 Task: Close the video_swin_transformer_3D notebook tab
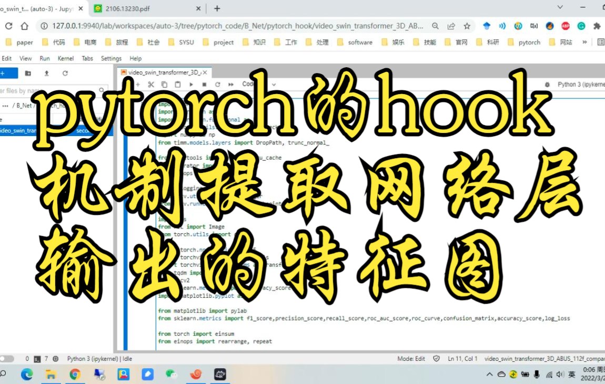(x=205, y=72)
